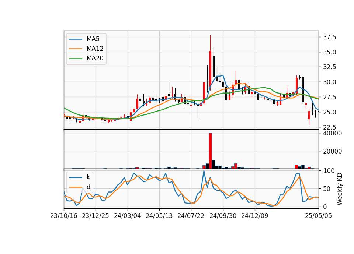The image size is (354, 254).
Task: Click the green MA20 legend line sample
Action: click(76, 59)
